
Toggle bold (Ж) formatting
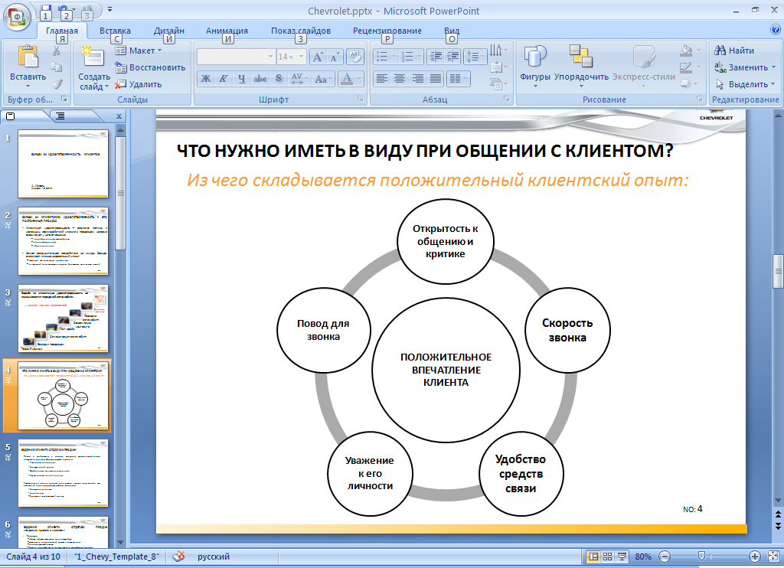click(206, 79)
